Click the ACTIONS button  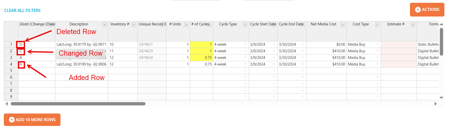(427, 10)
